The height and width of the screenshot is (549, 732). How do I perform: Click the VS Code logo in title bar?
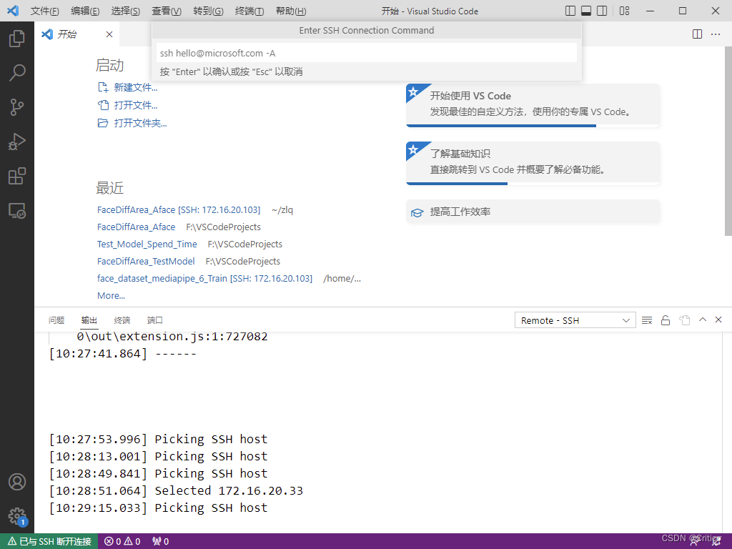pos(13,11)
